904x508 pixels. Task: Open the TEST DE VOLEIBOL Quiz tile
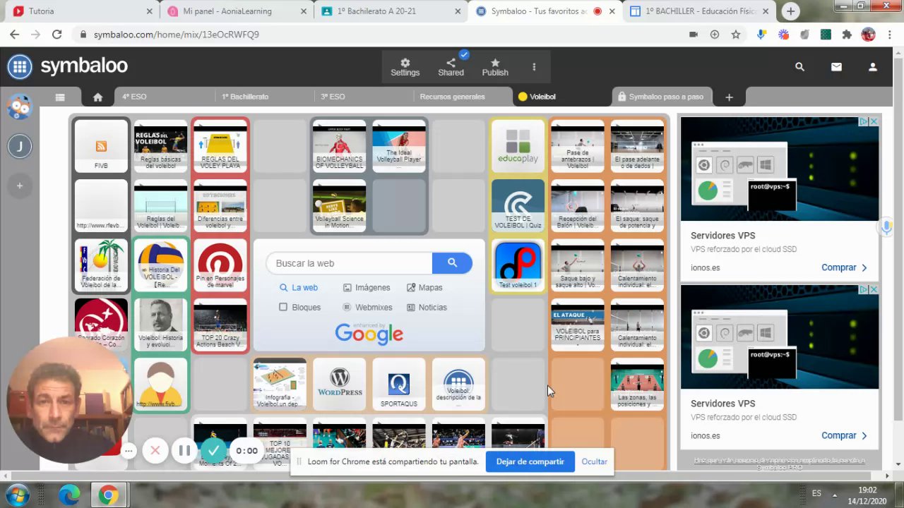(x=518, y=205)
